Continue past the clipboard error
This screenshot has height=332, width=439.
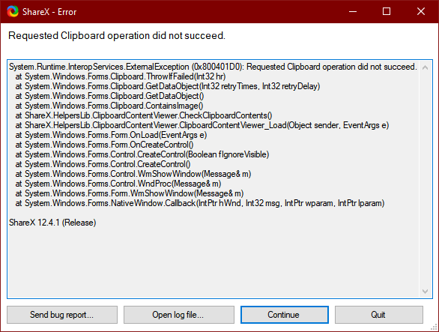pos(285,315)
